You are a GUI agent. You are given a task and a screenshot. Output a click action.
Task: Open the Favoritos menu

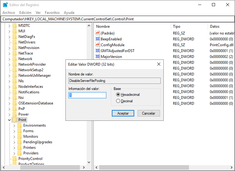pyautogui.click(x=52, y=13)
